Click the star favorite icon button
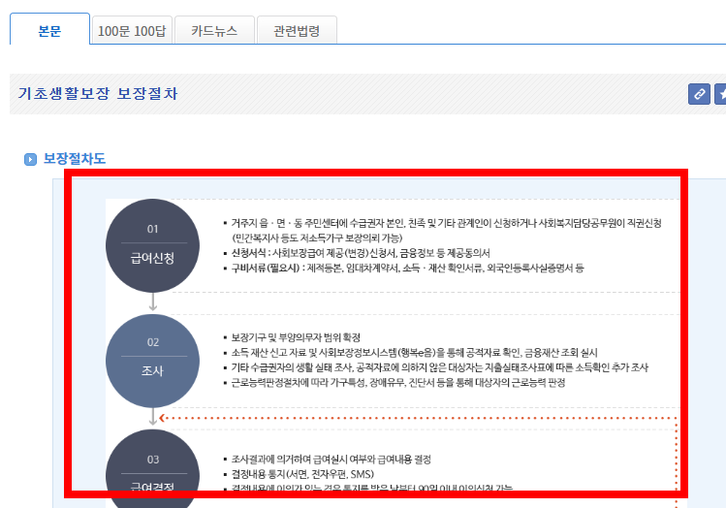 [x=720, y=94]
